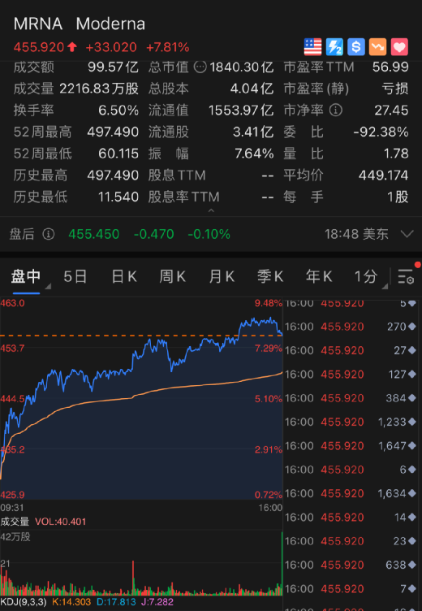Tap the trade row with volume 384
This screenshot has width=422, height=611.
pyautogui.click(x=352, y=398)
